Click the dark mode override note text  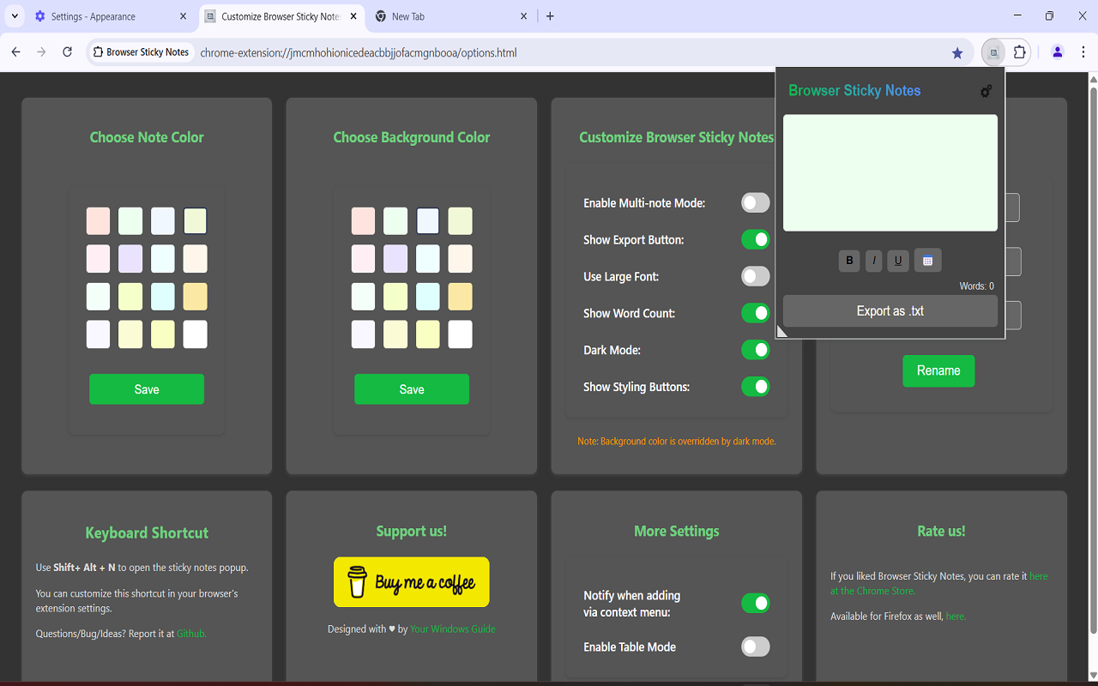pos(677,442)
